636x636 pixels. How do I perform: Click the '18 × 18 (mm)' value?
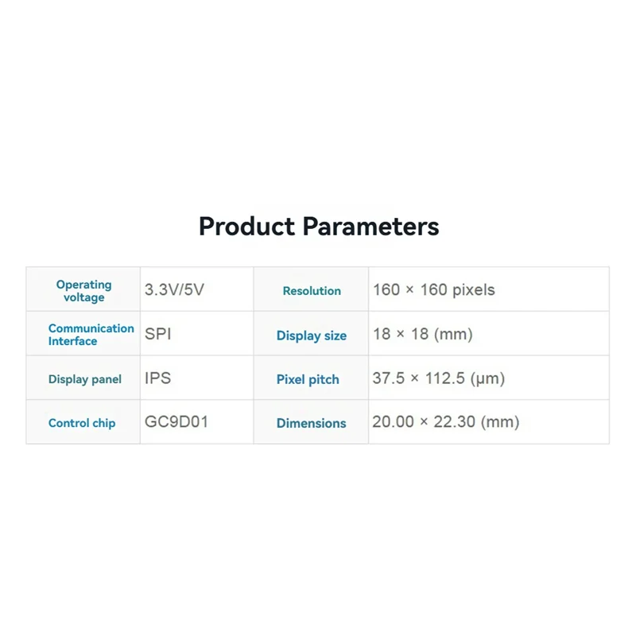(422, 334)
